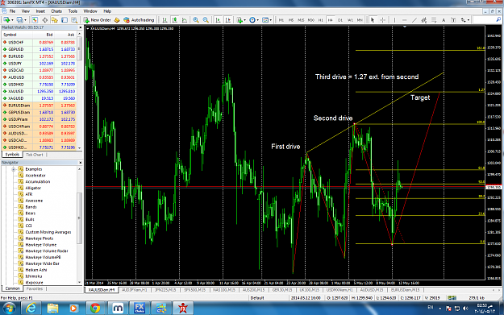504x315 pixels.
Task: Zoom in on the chart
Action: [x=196, y=20]
